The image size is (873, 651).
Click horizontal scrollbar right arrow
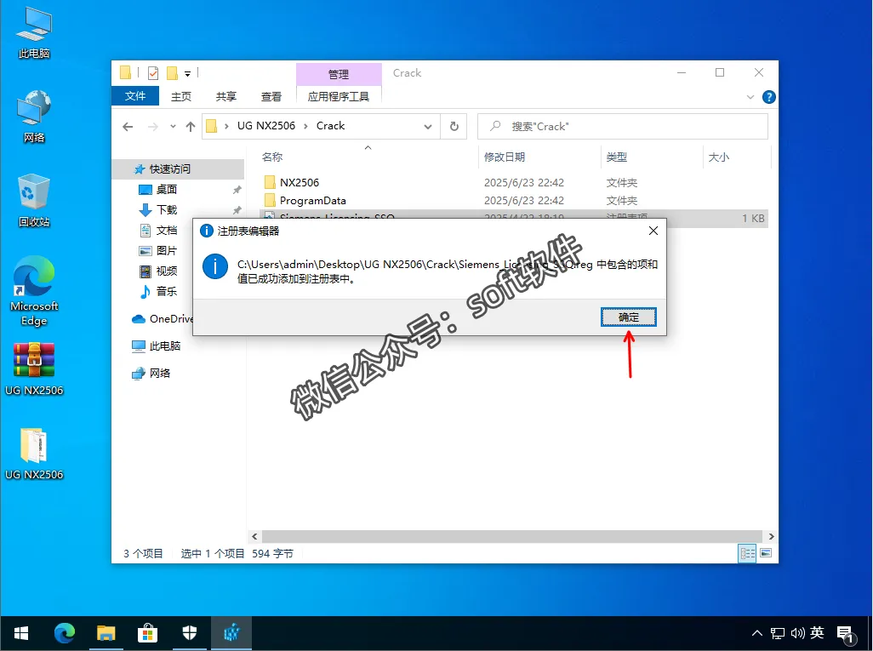(x=771, y=536)
